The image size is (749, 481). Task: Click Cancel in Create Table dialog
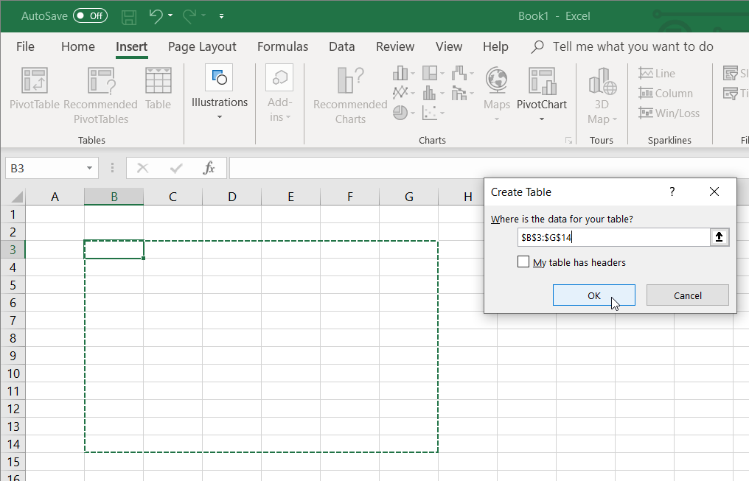pos(687,295)
